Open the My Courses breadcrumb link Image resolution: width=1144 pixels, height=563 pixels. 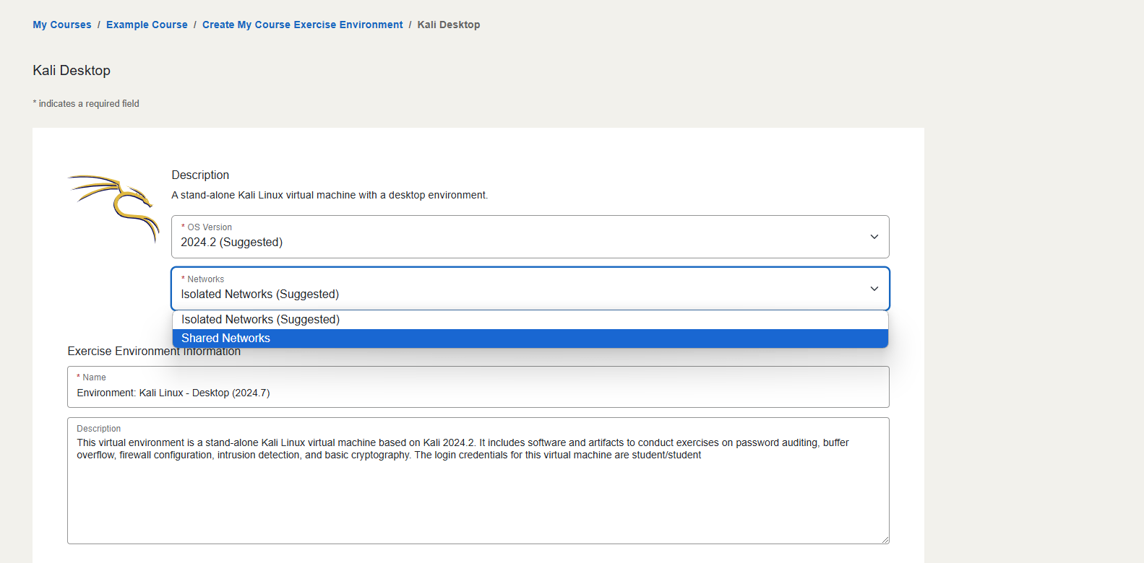[x=62, y=25]
